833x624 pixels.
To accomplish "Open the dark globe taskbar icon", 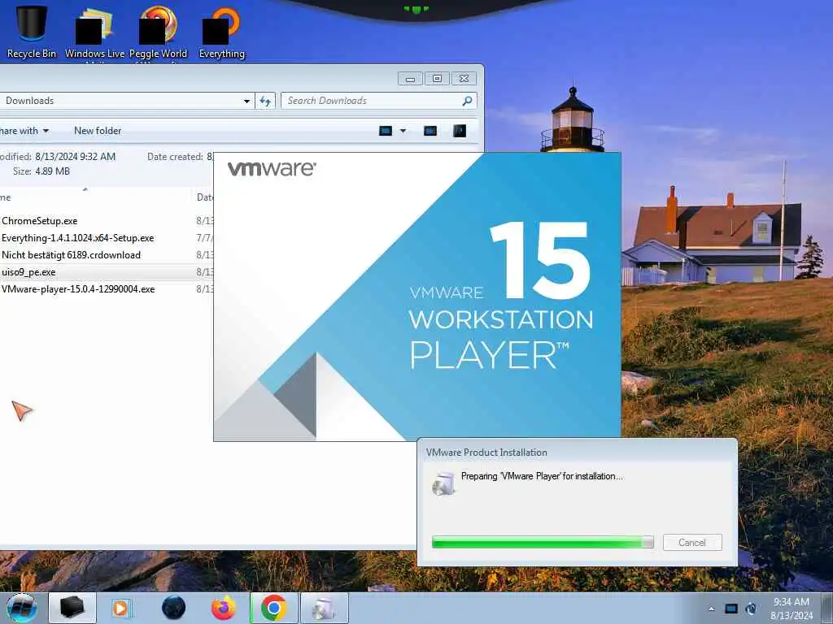I will click(174, 608).
